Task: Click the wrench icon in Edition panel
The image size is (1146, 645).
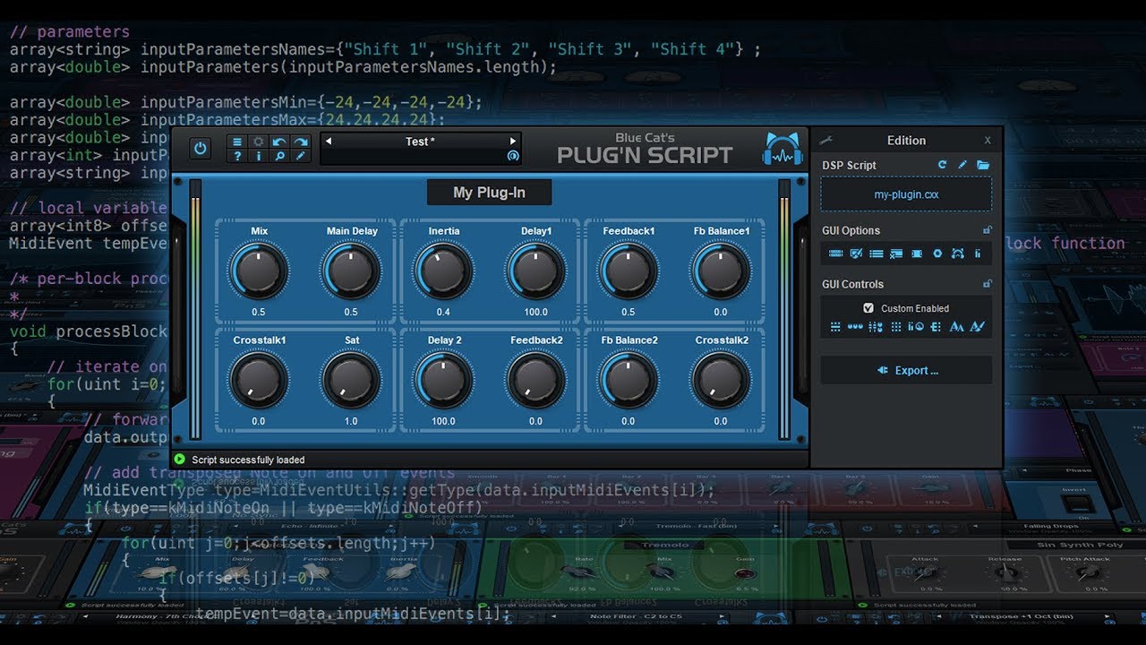Action: coord(827,140)
